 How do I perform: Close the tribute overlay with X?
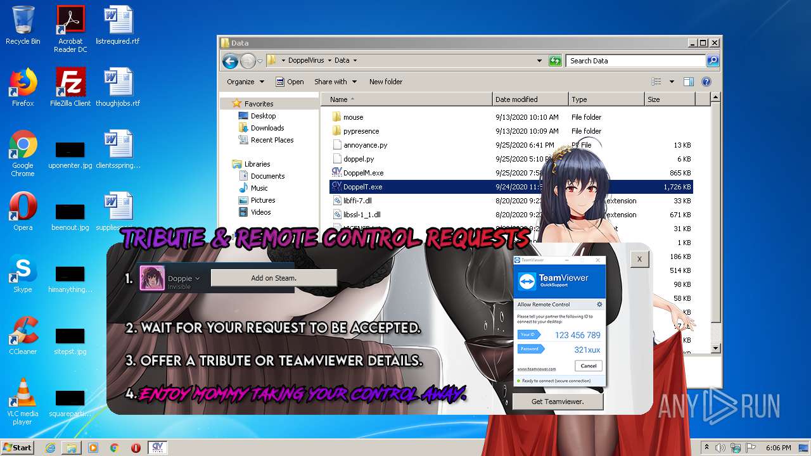pyautogui.click(x=639, y=259)
